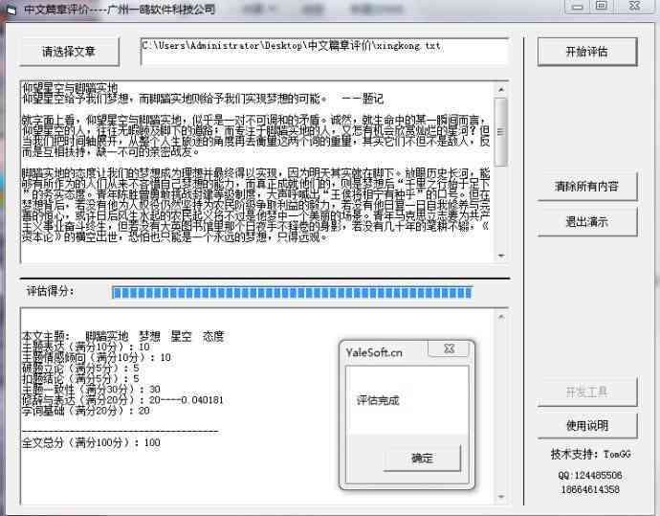Click the paragraph starting 脚踏实地的态度

click(256, 205)
